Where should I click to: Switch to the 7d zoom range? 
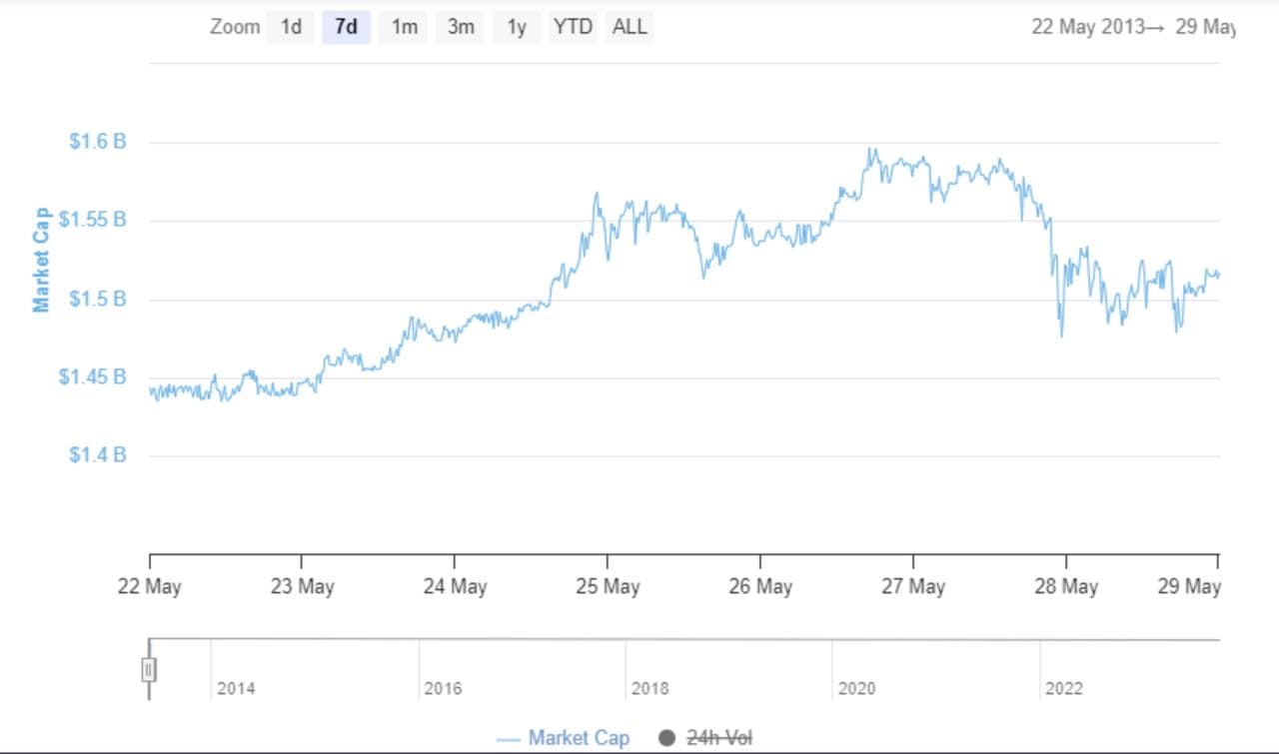tap(346, 27)
